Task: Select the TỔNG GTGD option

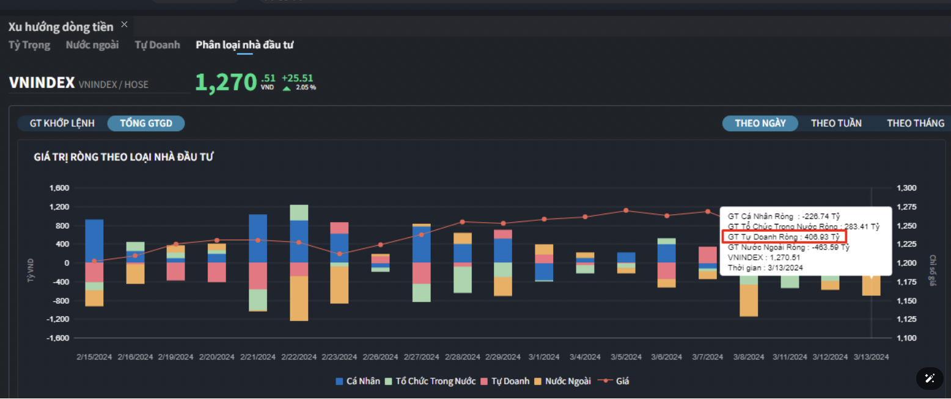Action: pyautogui.click(x=146, y=123)
